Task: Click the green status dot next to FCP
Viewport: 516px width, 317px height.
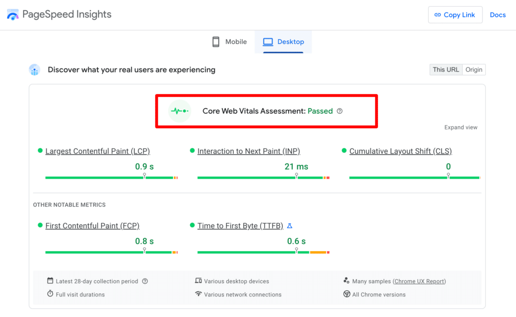Action: click(40, 225)
